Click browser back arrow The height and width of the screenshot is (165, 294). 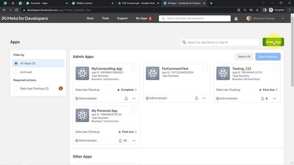tap(4, 10)
